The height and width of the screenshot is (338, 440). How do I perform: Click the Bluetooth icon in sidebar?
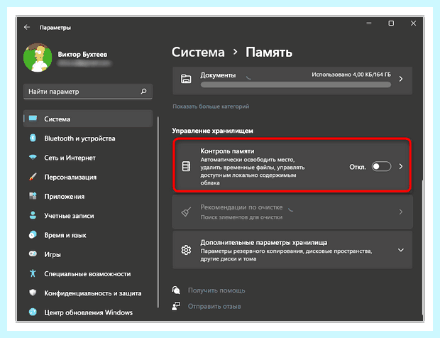pos(33,138)
